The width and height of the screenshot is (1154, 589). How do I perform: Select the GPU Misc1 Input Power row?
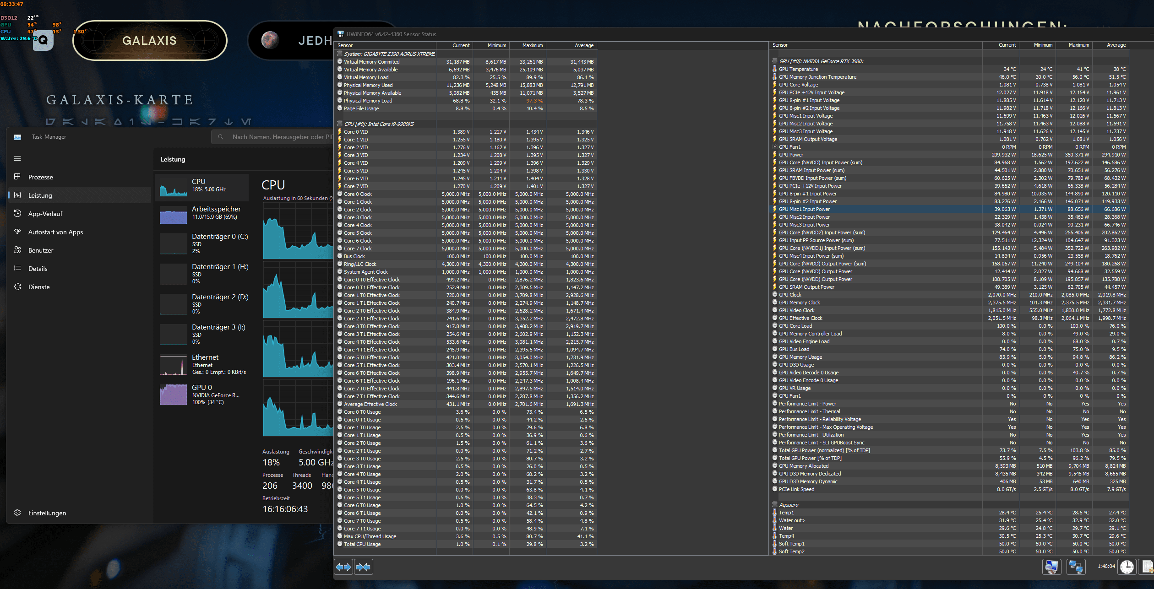pos(949,209)
